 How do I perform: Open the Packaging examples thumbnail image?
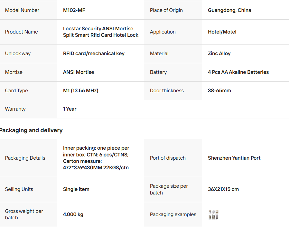pyautogui.click(x=214, y=214)
